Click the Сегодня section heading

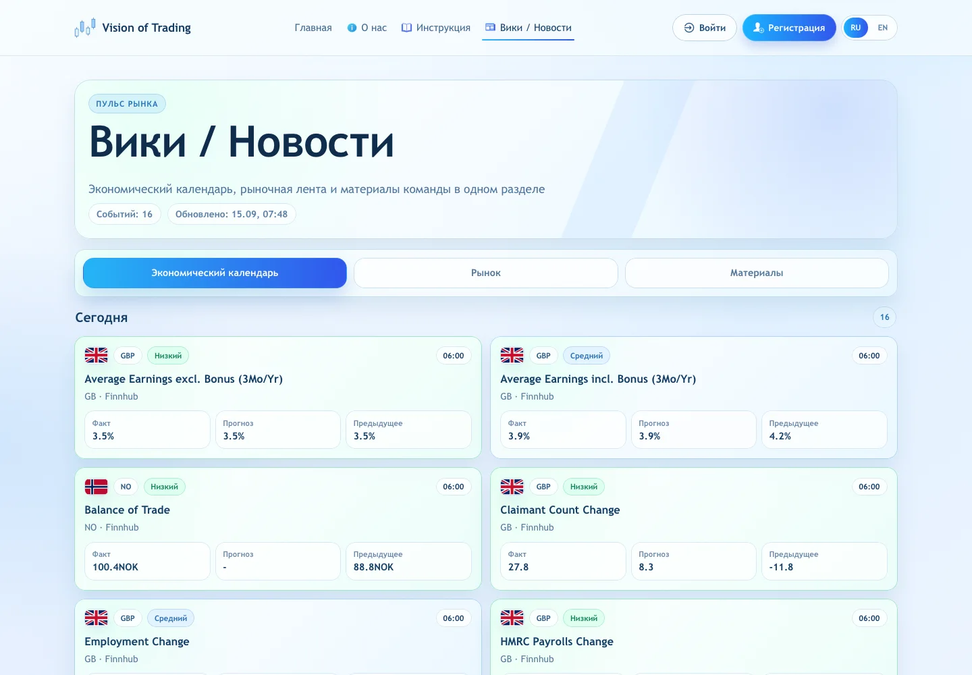tap(101, 317)
